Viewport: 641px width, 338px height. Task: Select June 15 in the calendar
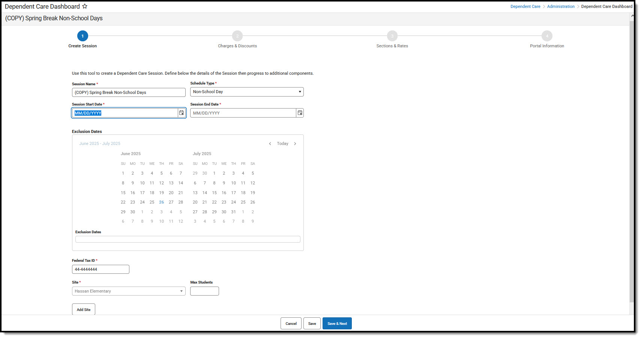click(x=123, y=193)
